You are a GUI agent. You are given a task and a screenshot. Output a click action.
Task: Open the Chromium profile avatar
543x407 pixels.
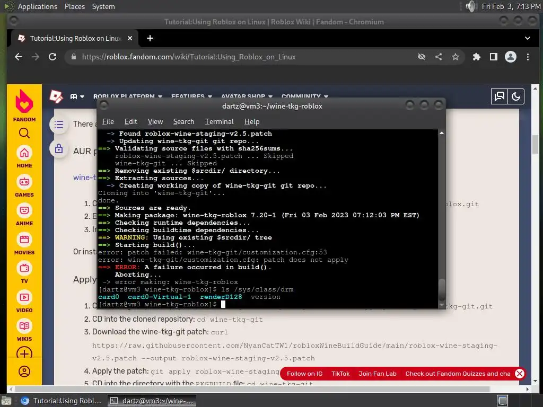pos(511,57)
